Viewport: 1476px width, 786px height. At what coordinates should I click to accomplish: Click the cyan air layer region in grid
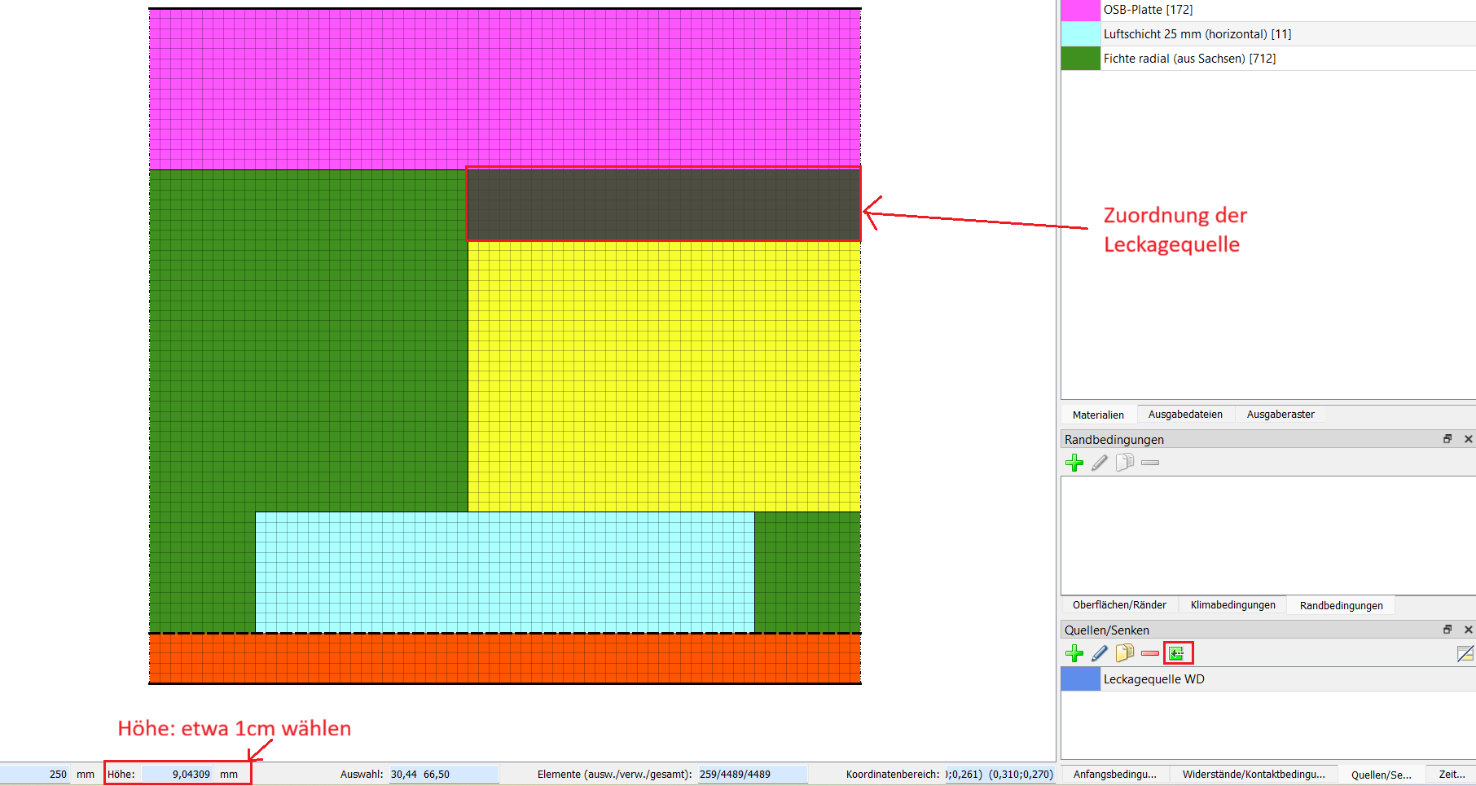click(x=505, y=572)
